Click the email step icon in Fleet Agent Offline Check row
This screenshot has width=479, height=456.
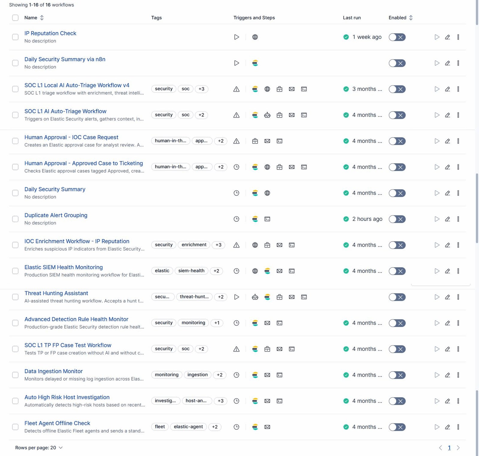coord(267,427)
